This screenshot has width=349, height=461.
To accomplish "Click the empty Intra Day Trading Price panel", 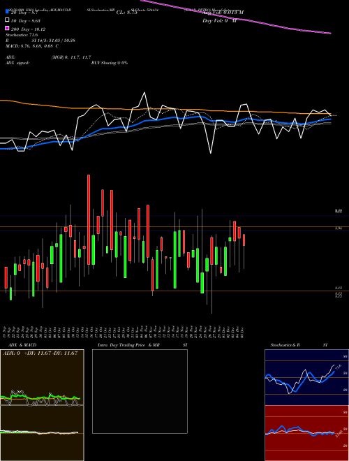I will [140, 391].
